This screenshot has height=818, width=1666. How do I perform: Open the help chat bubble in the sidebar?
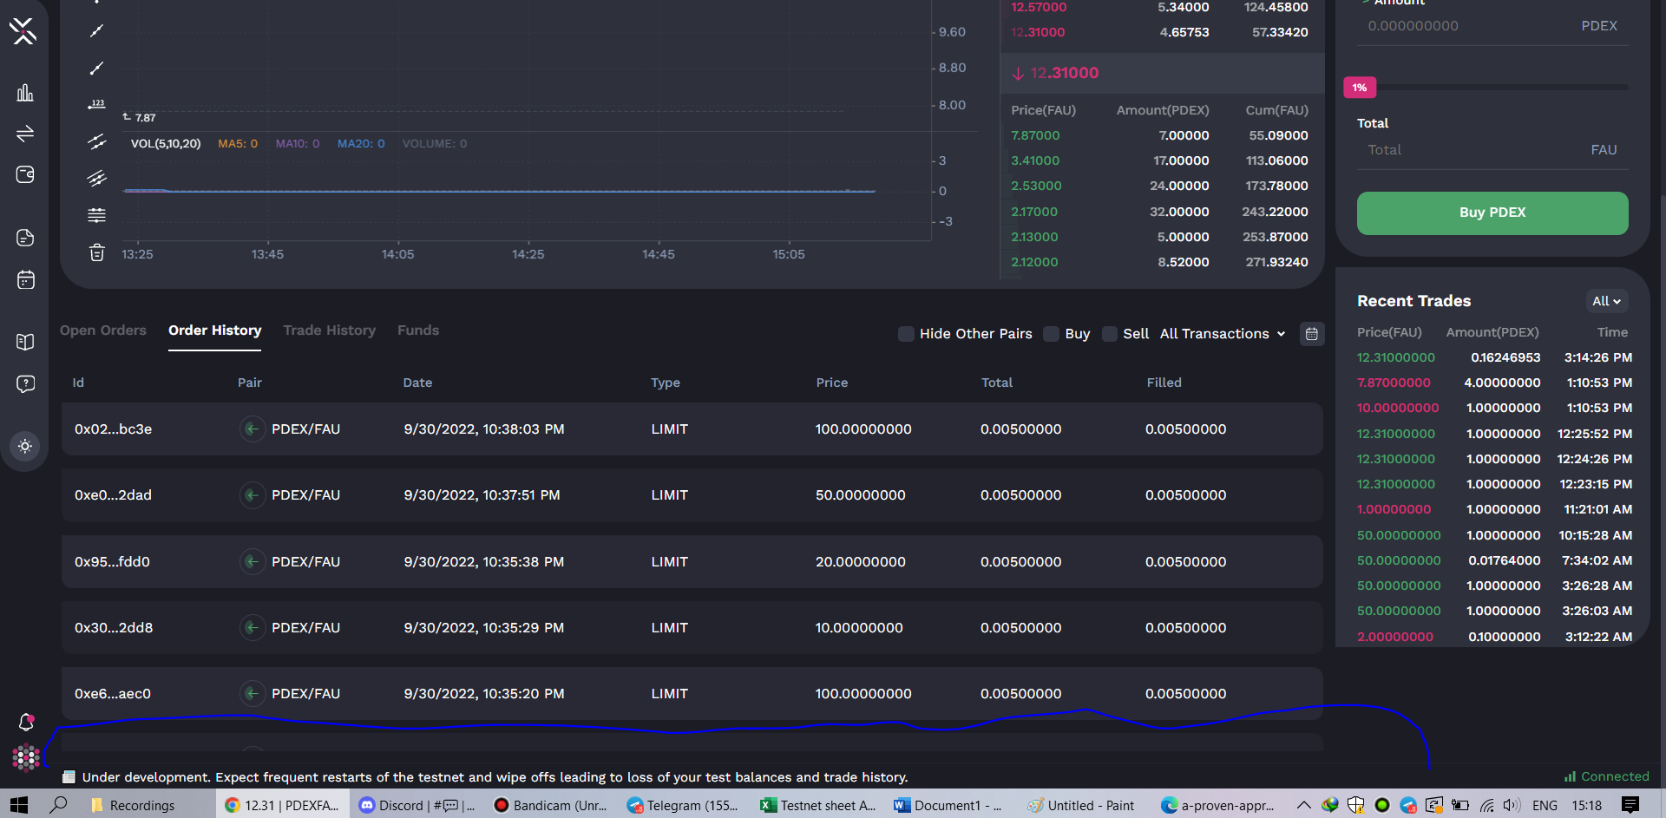tap(25, 384)
